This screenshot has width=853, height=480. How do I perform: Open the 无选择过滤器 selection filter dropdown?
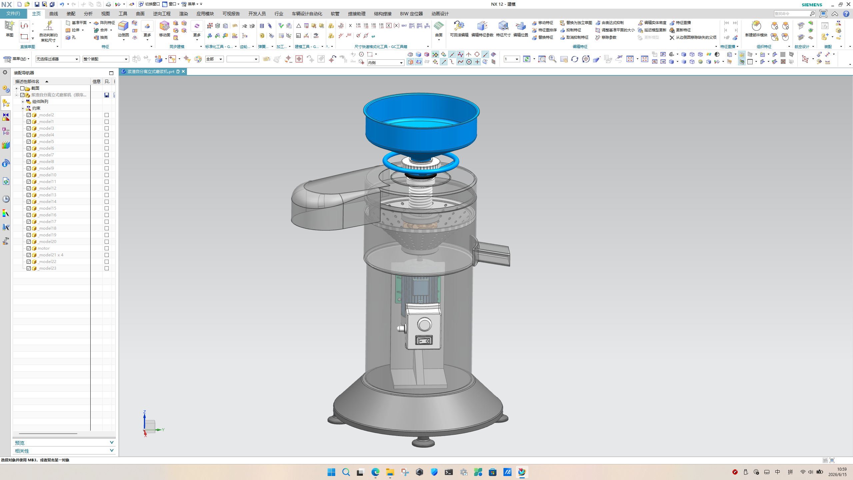pyautogui.click(x=57, y=59)
